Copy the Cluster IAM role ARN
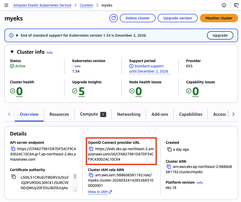Viewport: 241px width, 202px height. tap(91, 175)
